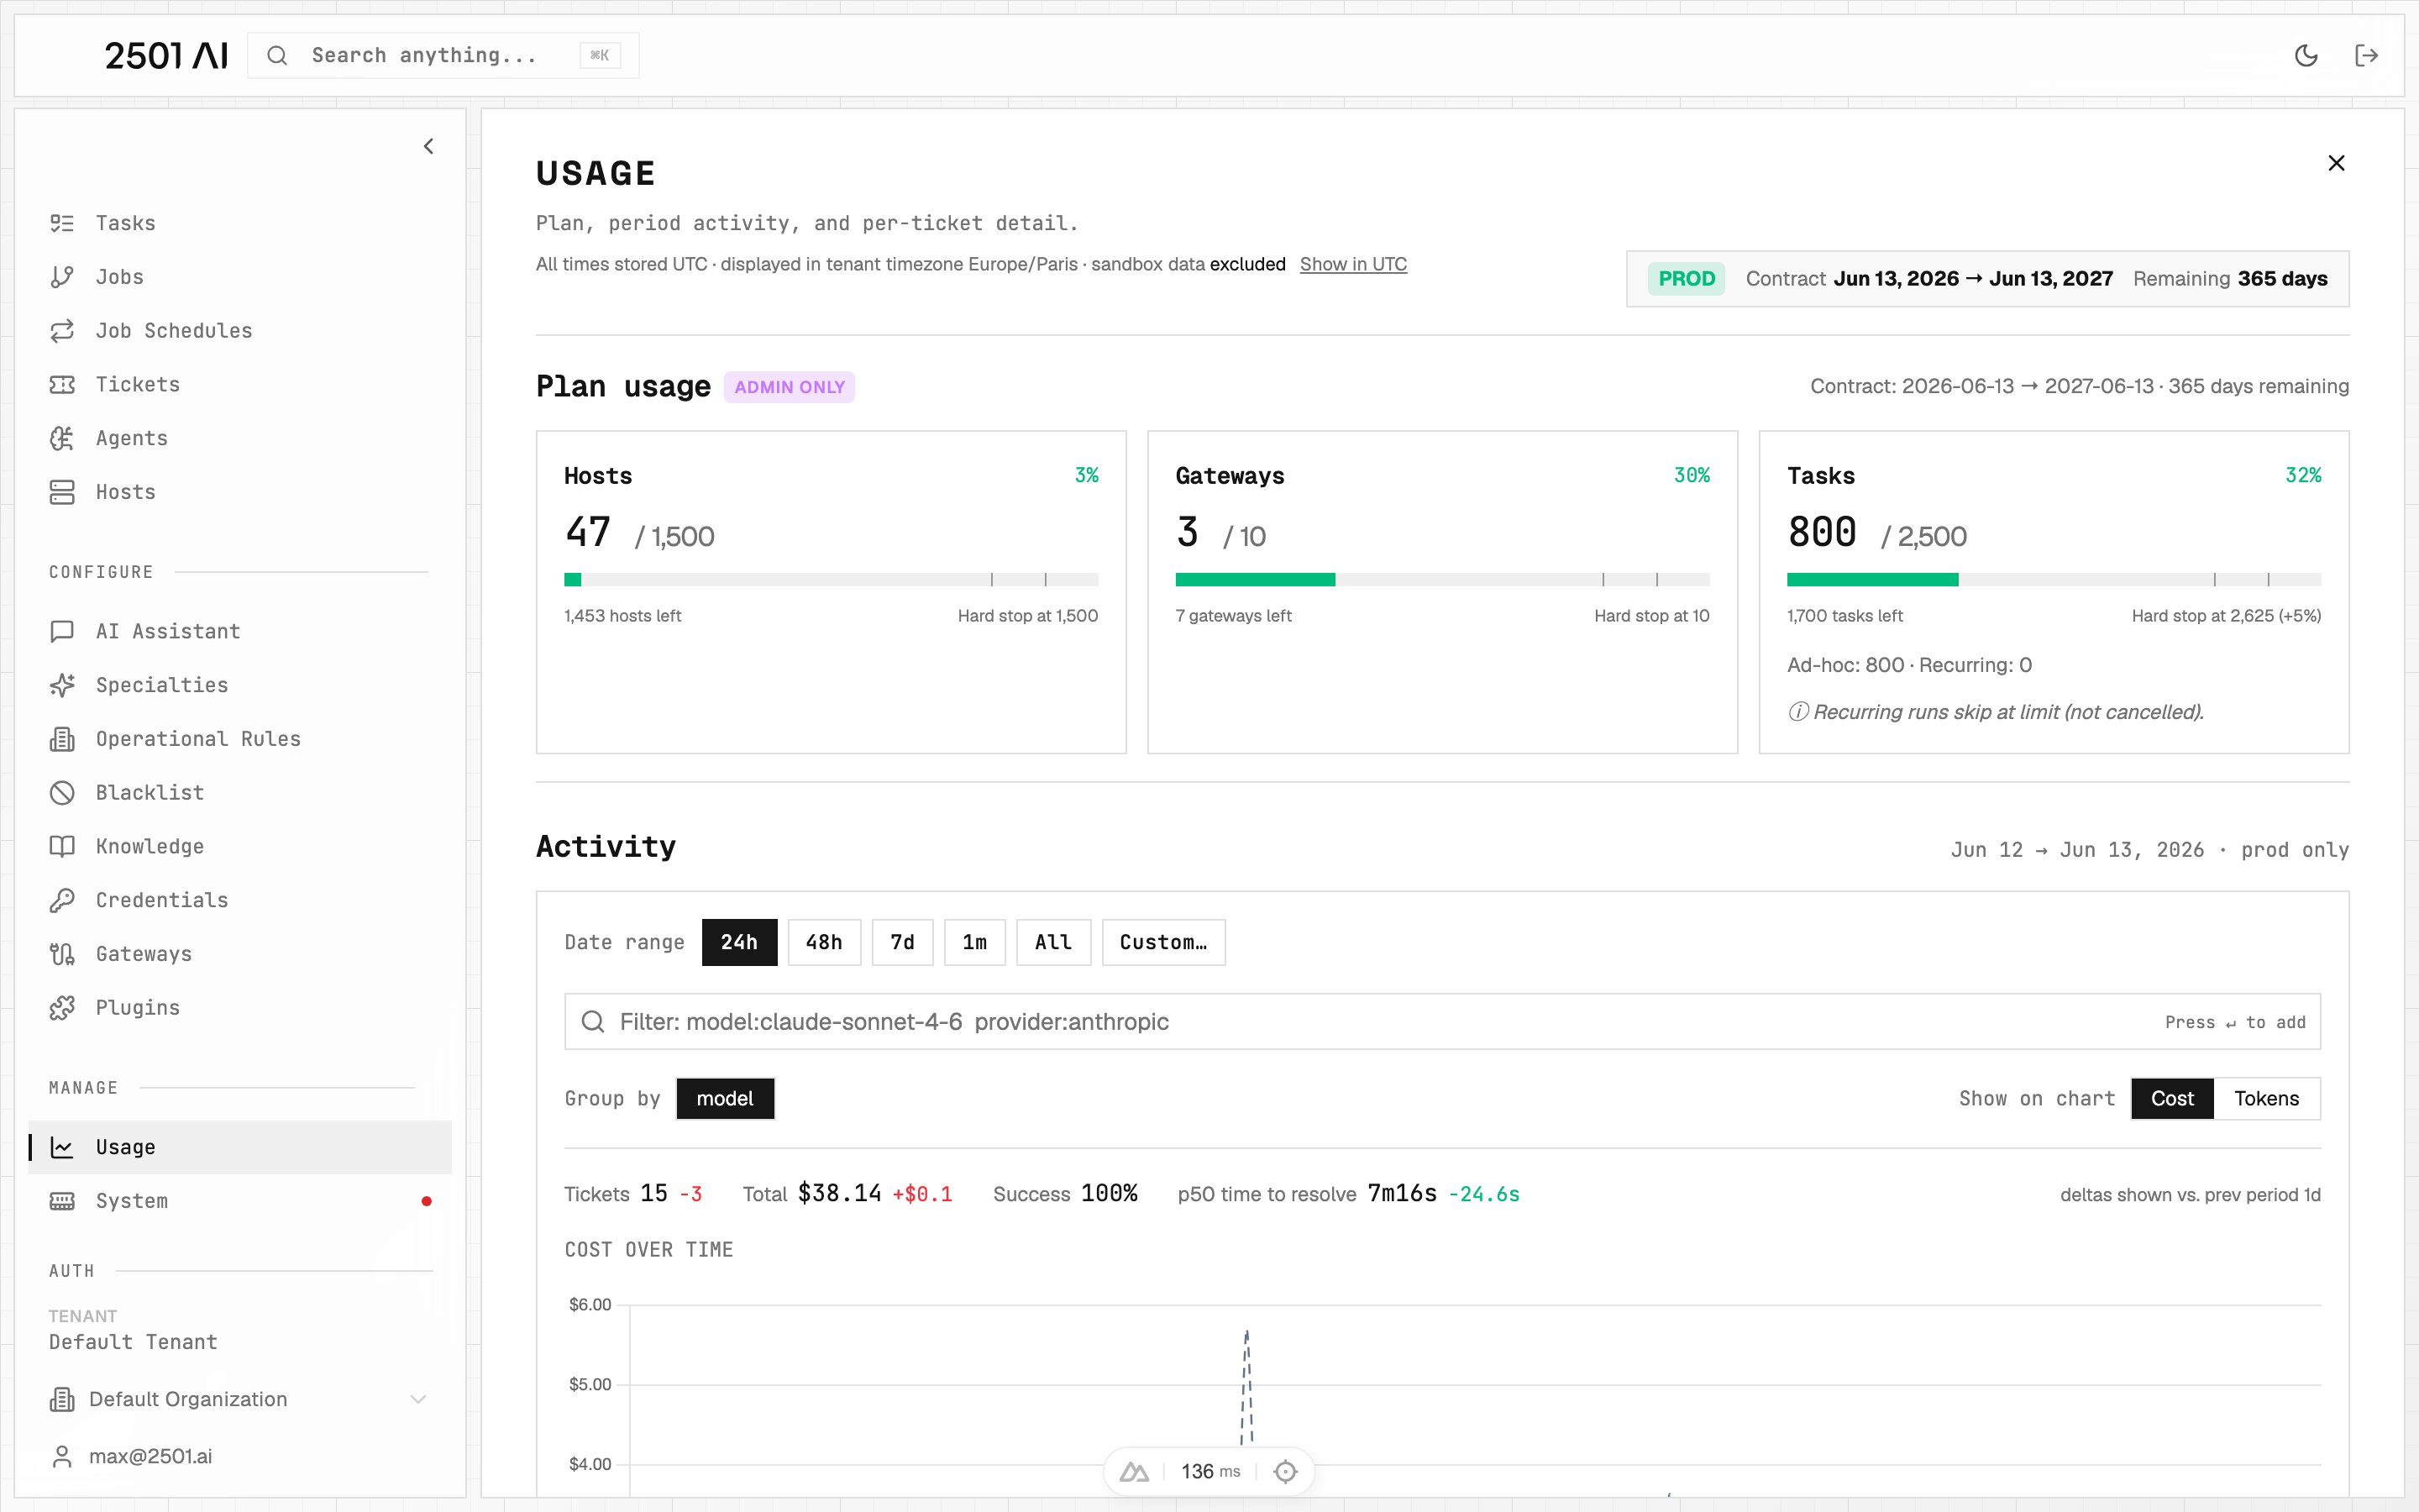Click the '1,453 hosts left' text
2419x1512 pixels.
[622, 616]
